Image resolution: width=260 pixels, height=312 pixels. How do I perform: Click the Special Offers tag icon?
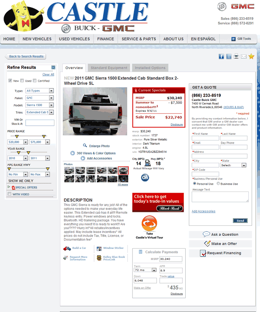click(x=13, y=188)
